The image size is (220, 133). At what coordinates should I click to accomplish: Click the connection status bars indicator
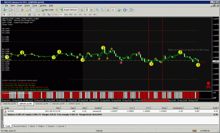[194, 131]
